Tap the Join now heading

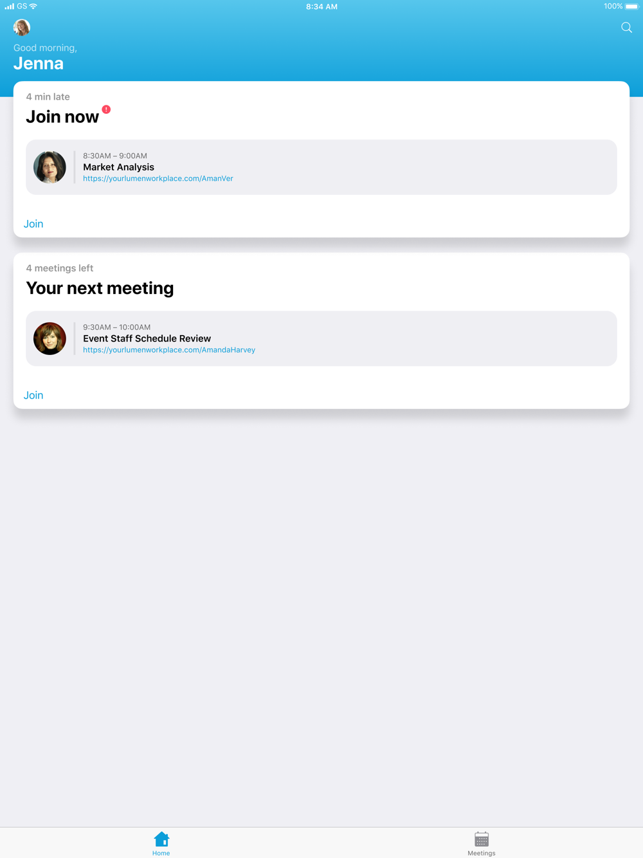pyautogui.click(x=62, y=117)
